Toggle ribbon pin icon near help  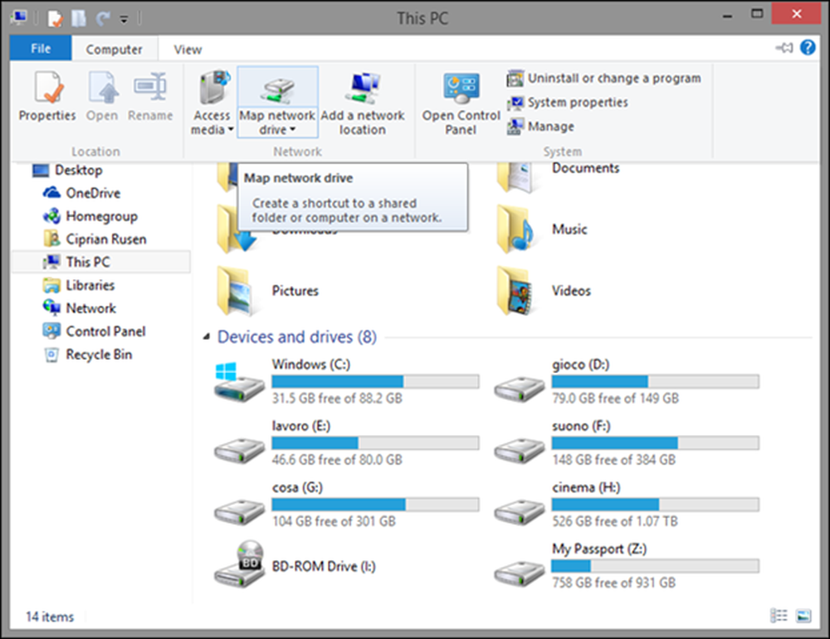(784, 48)
